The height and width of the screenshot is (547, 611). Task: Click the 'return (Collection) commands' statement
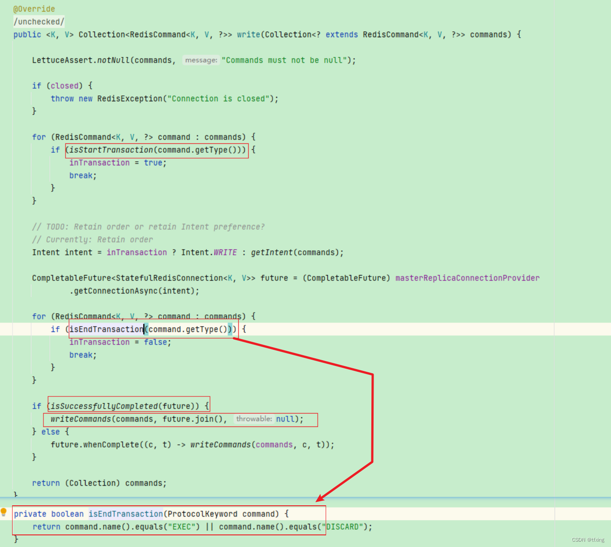click(x=99, y=483)
